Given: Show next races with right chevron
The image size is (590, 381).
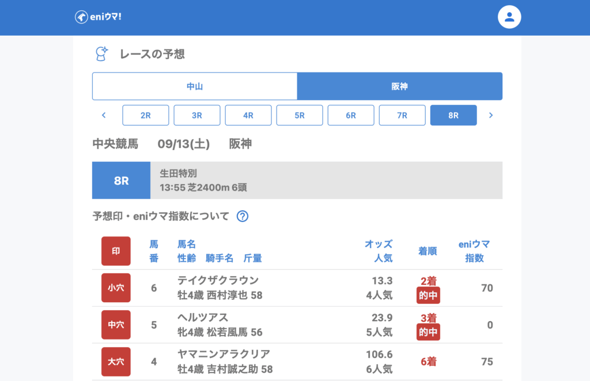Looking at the screenshot, I should [491, 115].
